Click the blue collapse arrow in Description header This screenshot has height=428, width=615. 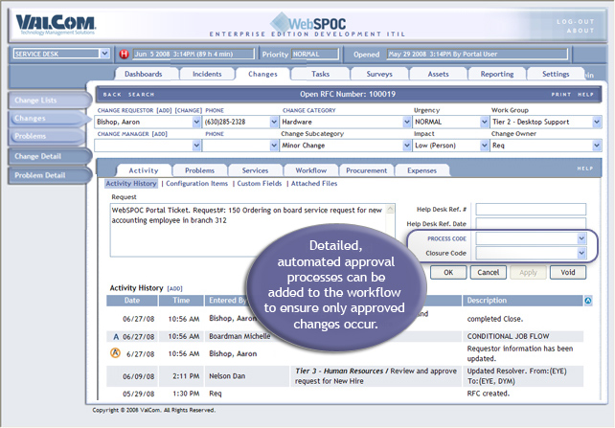[587, 301]
